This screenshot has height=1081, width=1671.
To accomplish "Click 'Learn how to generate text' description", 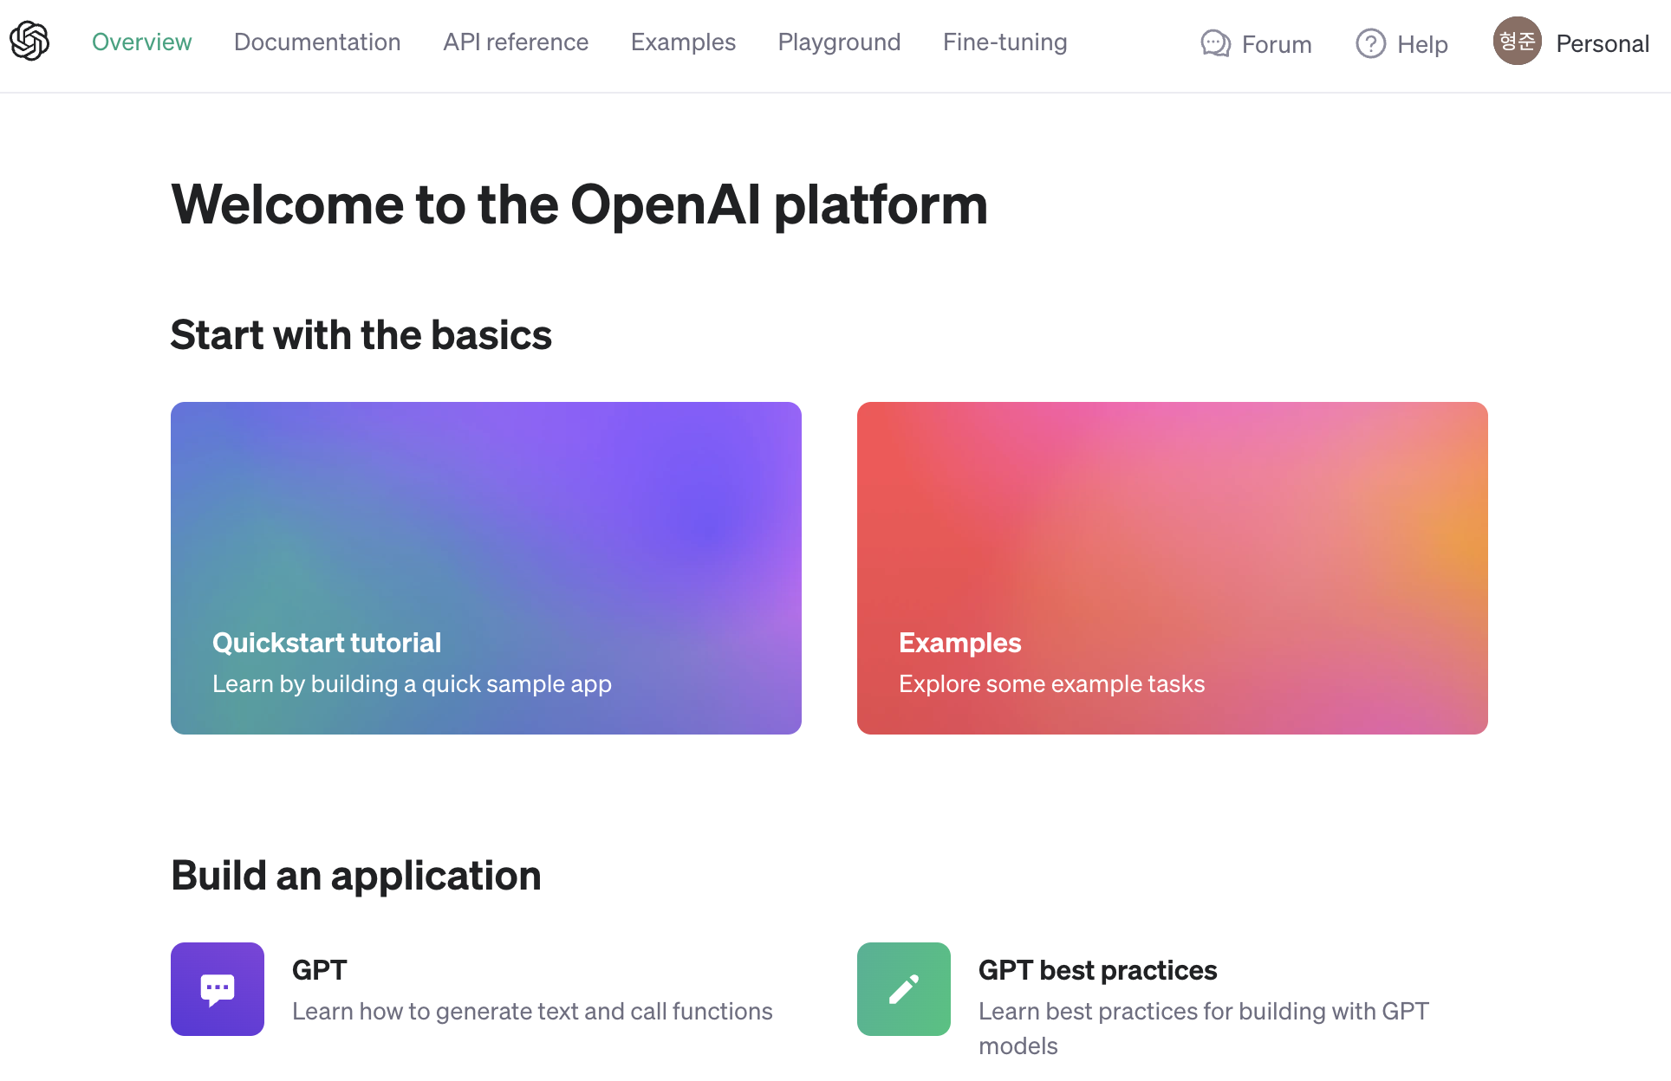I will pos(532,1012).
